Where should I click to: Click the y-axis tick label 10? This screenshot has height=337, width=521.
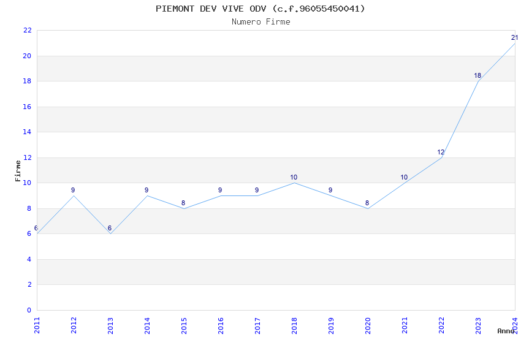tap(27, 183)
